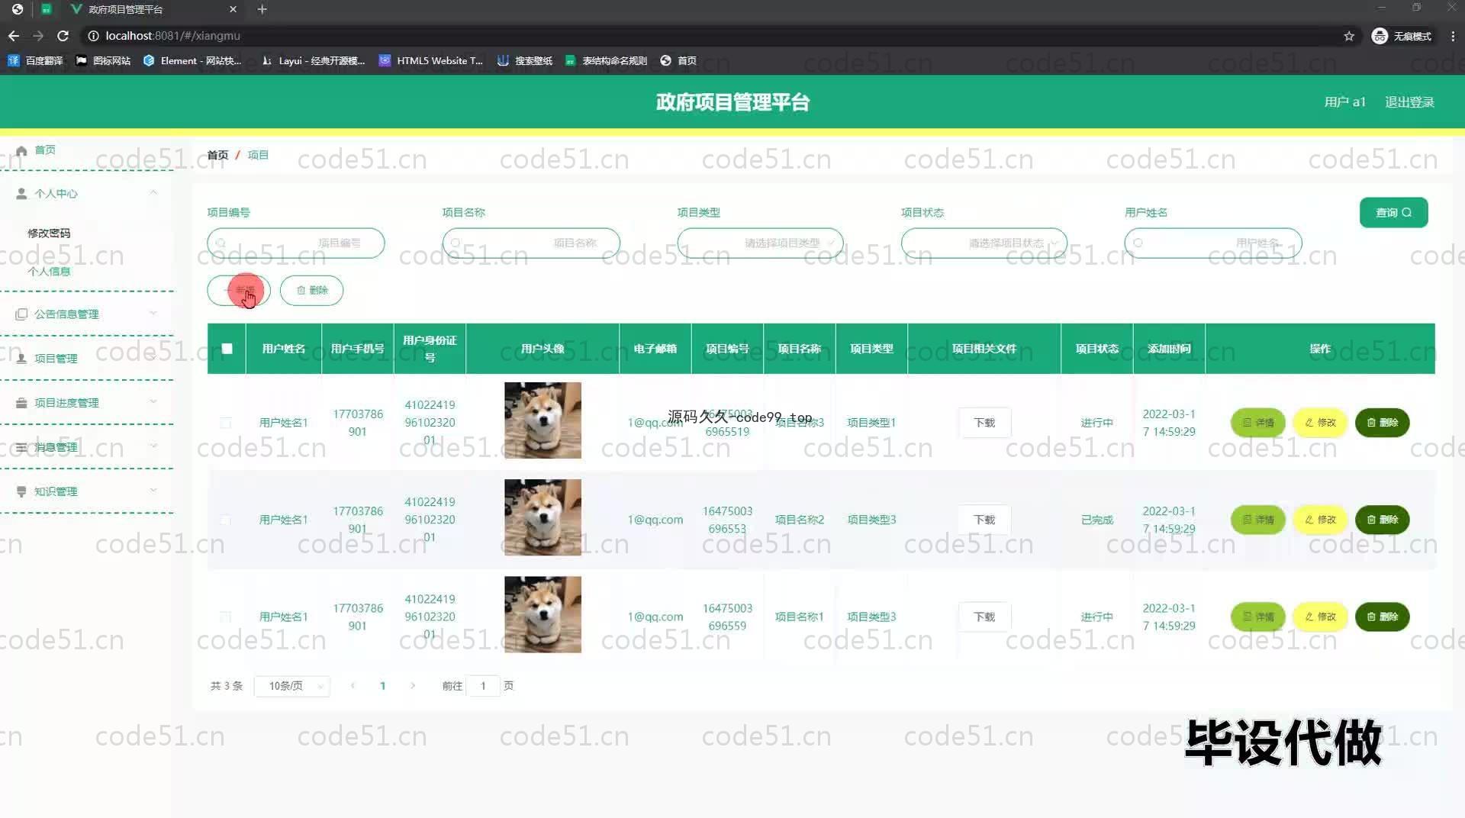
Task: Check the row with 项目名称1
Action: point(225,617)
